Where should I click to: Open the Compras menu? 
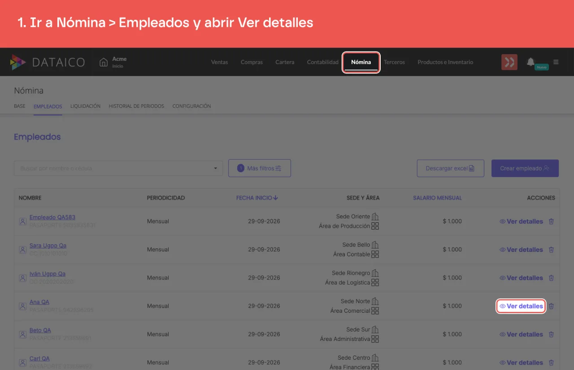252,62
